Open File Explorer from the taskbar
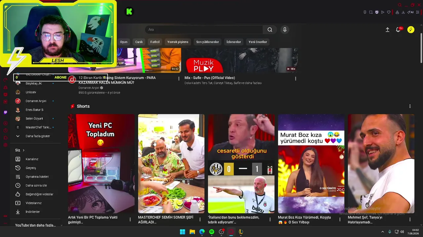Viewport: 423px width, 237px height. [192, 232]
